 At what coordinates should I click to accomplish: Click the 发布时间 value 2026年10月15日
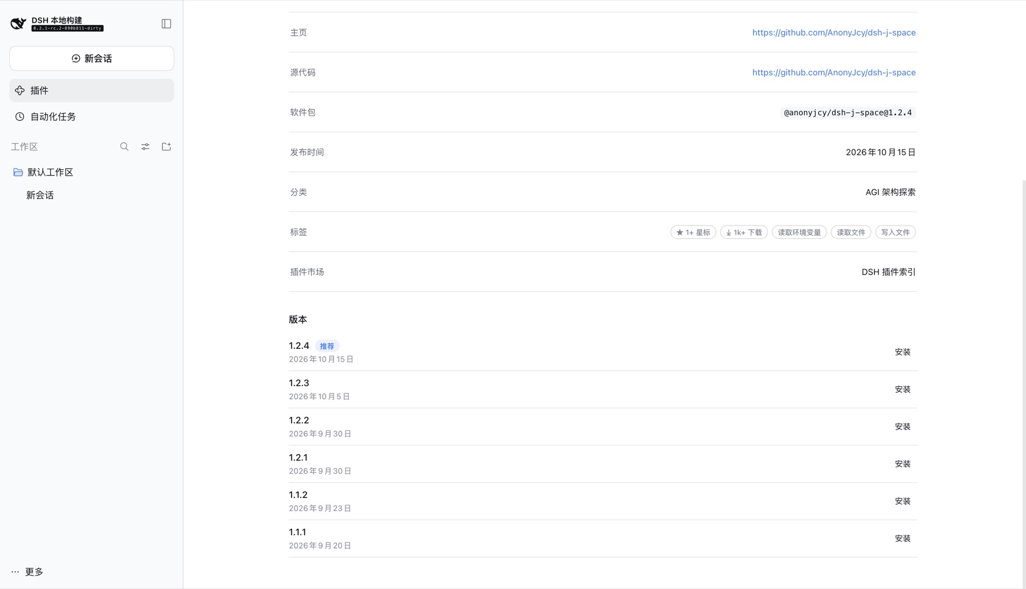(881, 153)
